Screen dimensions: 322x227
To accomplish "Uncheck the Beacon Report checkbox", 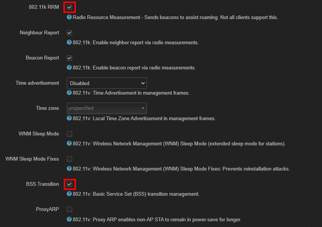I will pyautogui.click(x=69, y=58).
